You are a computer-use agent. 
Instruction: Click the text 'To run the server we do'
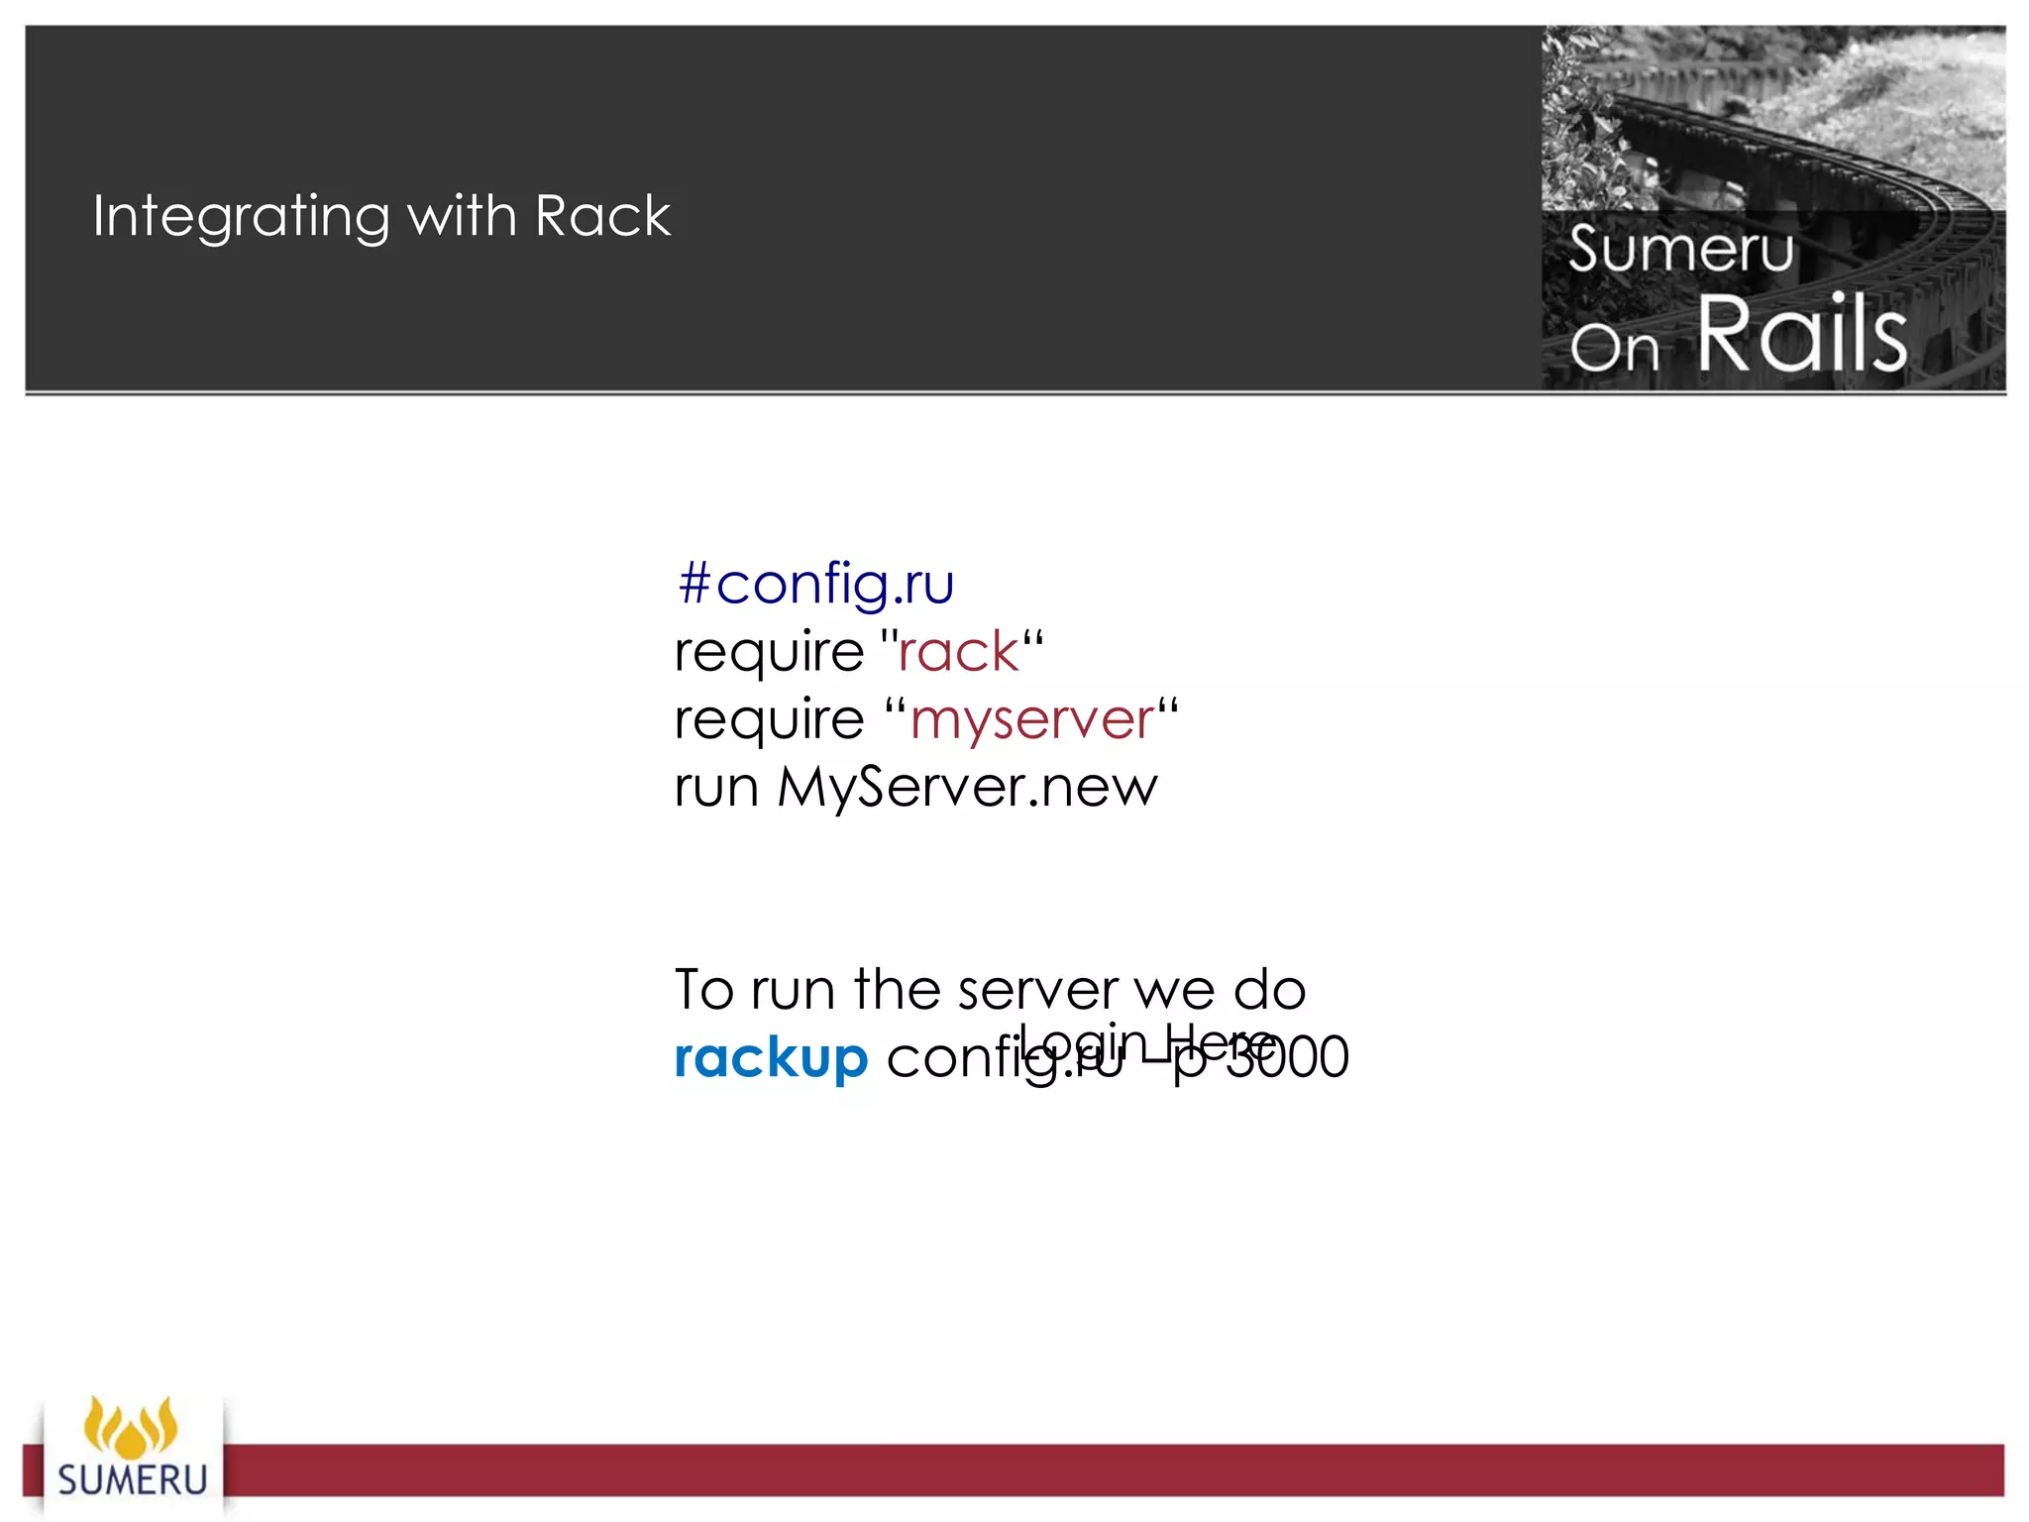[991, 990]
